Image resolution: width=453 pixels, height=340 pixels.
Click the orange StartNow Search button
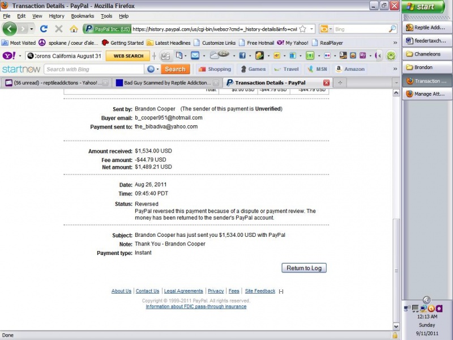pyautogui.click(x=176, y=69)
